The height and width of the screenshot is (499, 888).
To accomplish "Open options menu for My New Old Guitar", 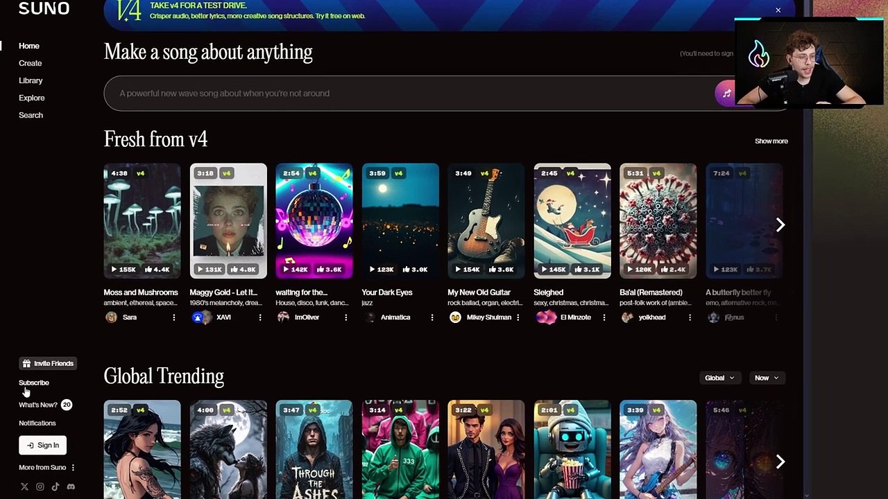I will [x=518, y=317].
